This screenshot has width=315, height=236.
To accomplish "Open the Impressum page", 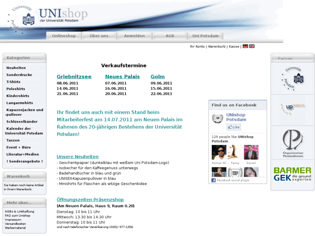I will click(13, 220).
